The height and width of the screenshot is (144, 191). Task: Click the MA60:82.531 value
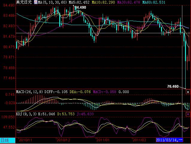154,2
